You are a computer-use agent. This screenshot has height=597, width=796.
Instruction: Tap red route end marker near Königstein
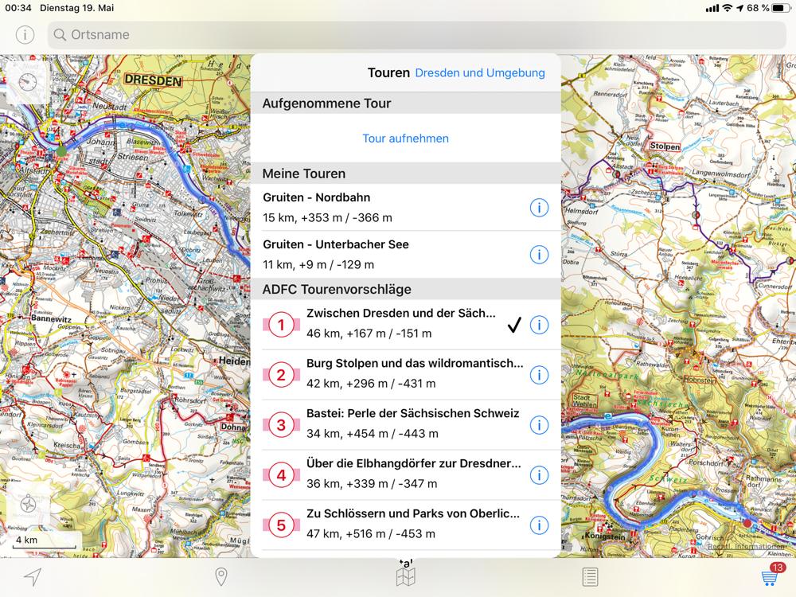(747, 523)
